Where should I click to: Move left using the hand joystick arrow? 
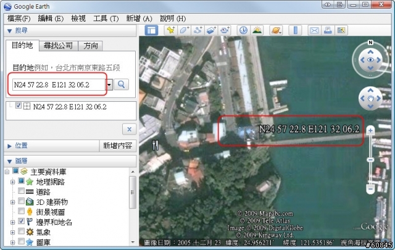(362, 98)
